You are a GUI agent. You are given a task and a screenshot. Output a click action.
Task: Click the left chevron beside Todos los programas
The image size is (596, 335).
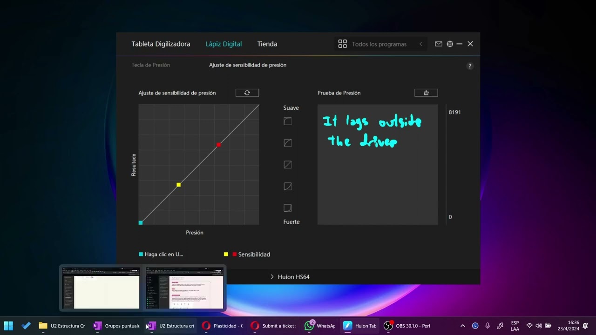tap(420, 44)
